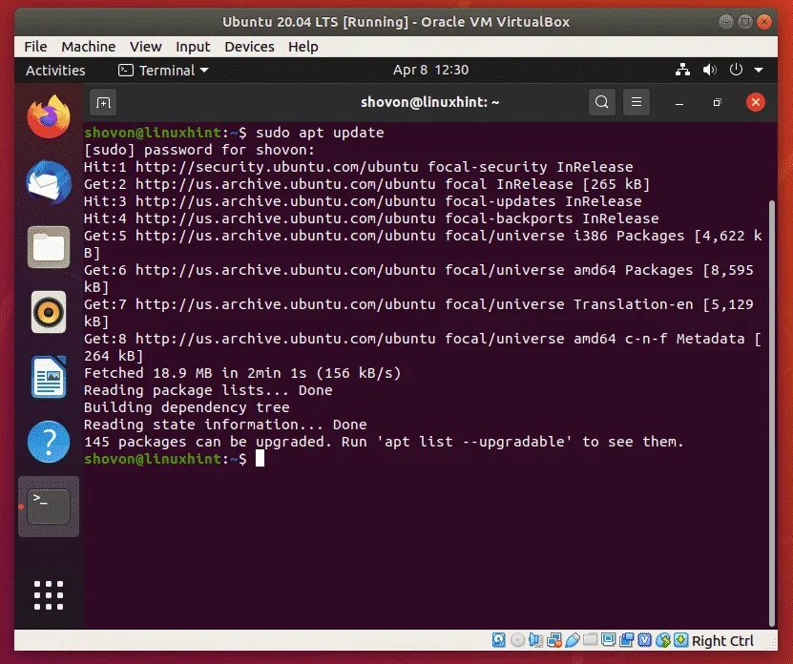
Task: Close the VirtualBox window
Action: tap(764, 22)
